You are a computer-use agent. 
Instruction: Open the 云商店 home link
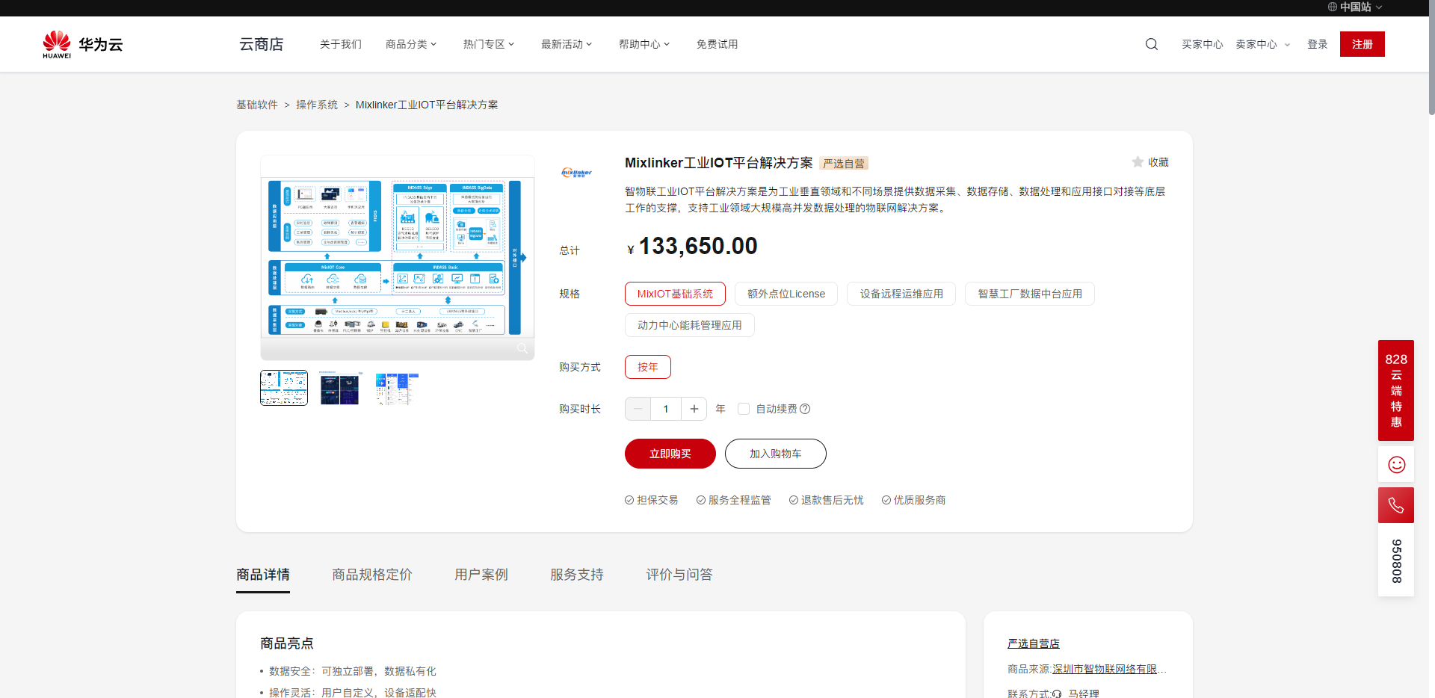(262, 44)
